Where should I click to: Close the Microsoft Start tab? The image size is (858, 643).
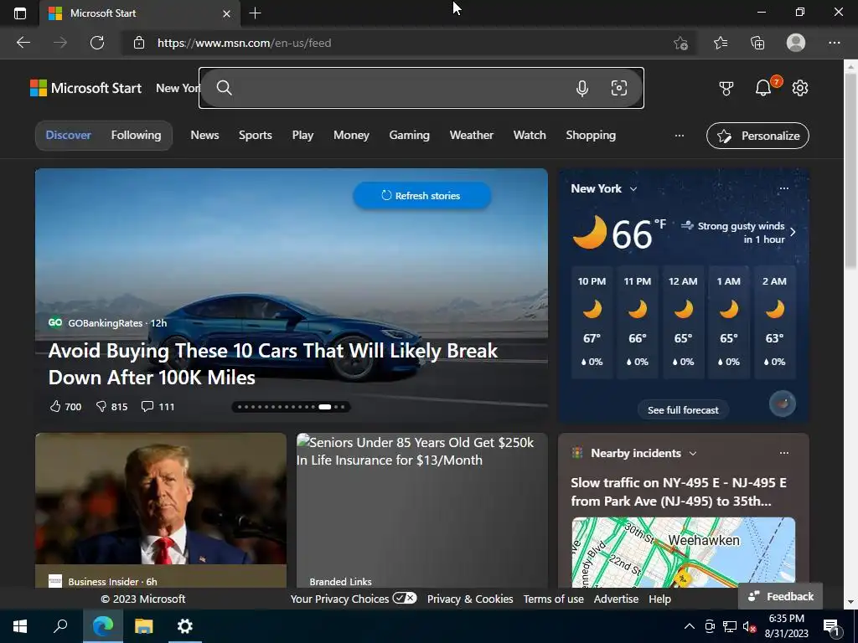[226, 13]
